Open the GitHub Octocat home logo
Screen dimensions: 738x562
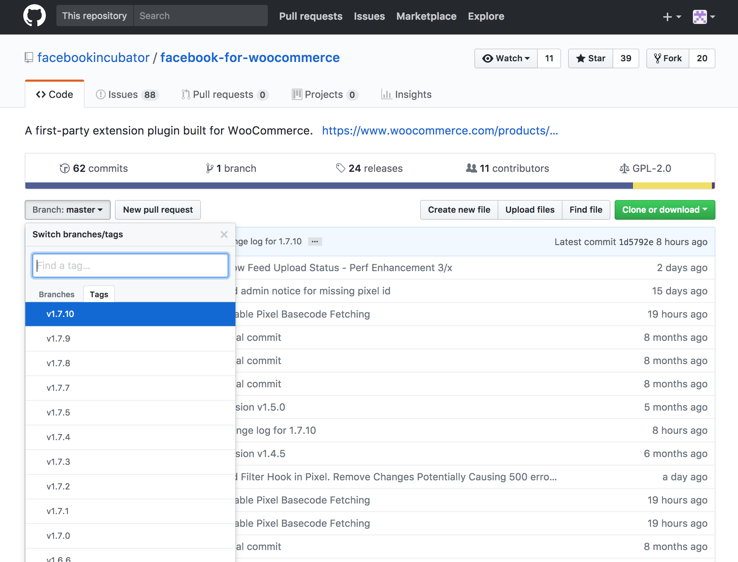(34, 16)
